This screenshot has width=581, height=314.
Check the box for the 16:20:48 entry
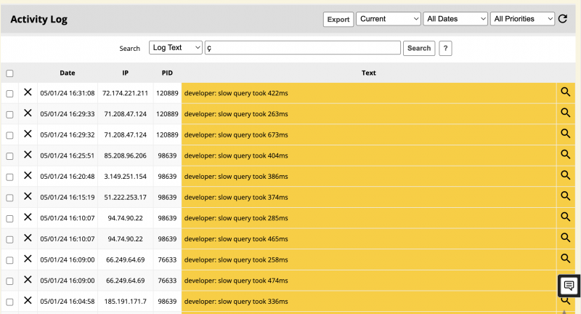[9, 177]
